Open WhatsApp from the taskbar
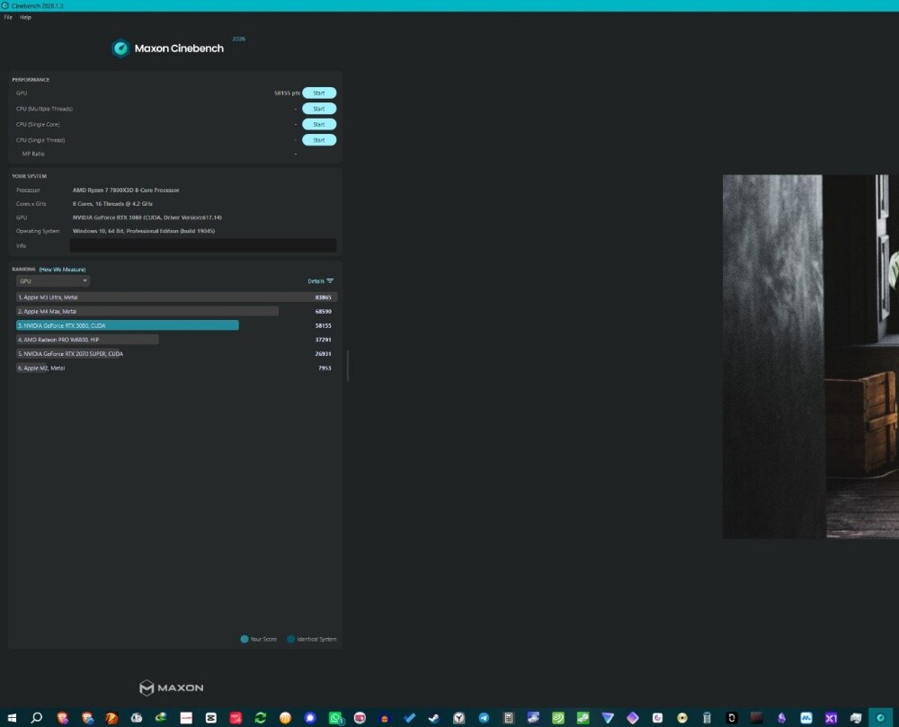Viewport: 899px width, 727px height. pos(335,718)
